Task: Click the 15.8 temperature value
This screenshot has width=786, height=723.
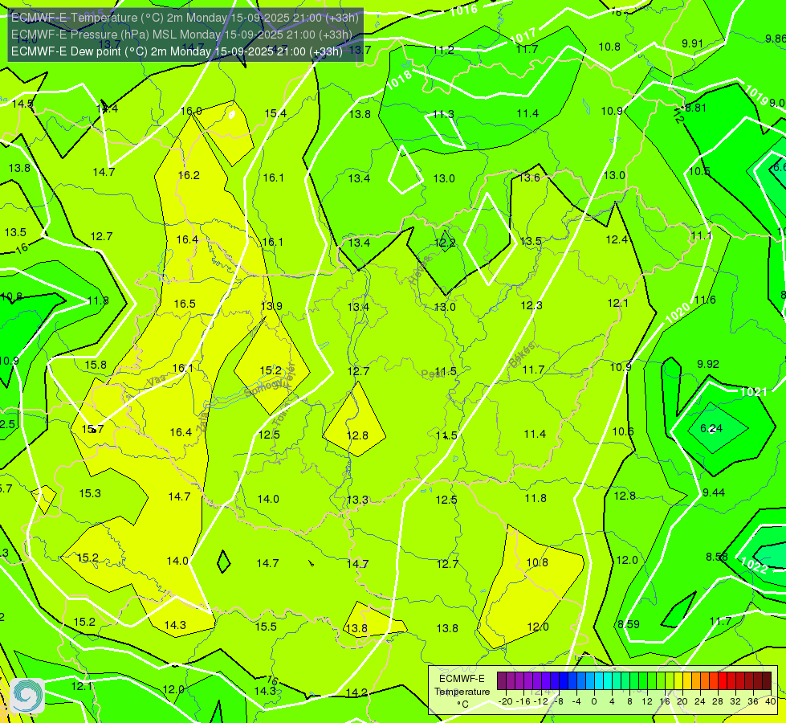Action: [96, 365]
